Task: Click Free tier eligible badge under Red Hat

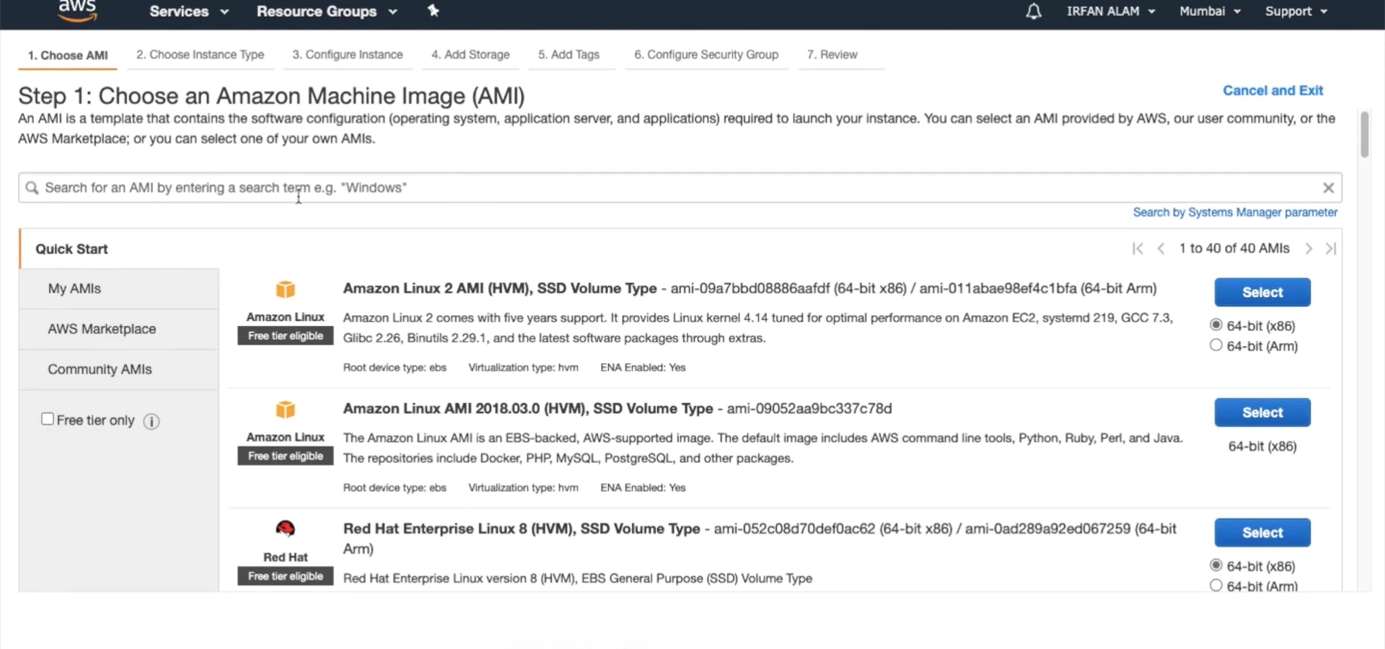Action: (286, 576)
